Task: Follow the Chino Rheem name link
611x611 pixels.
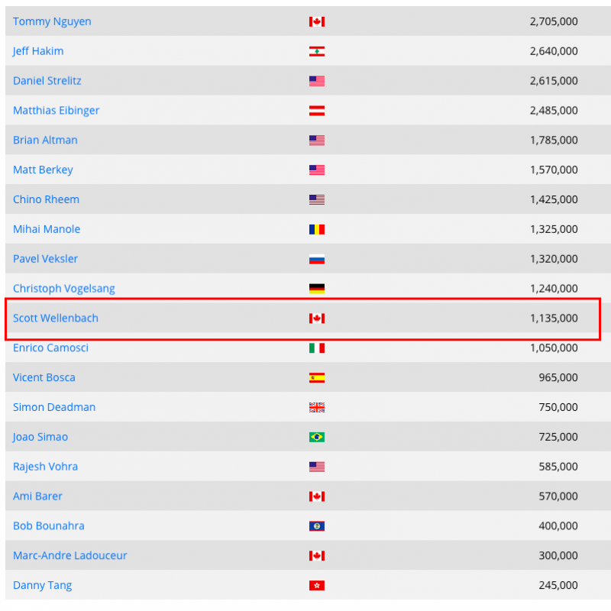Action: tap(46, 199)
